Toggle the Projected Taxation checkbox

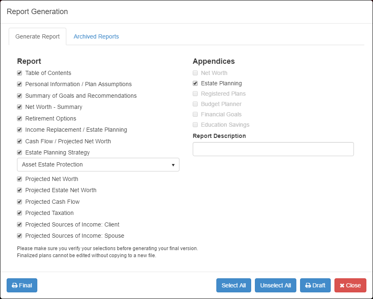click(x=19, y=213)
